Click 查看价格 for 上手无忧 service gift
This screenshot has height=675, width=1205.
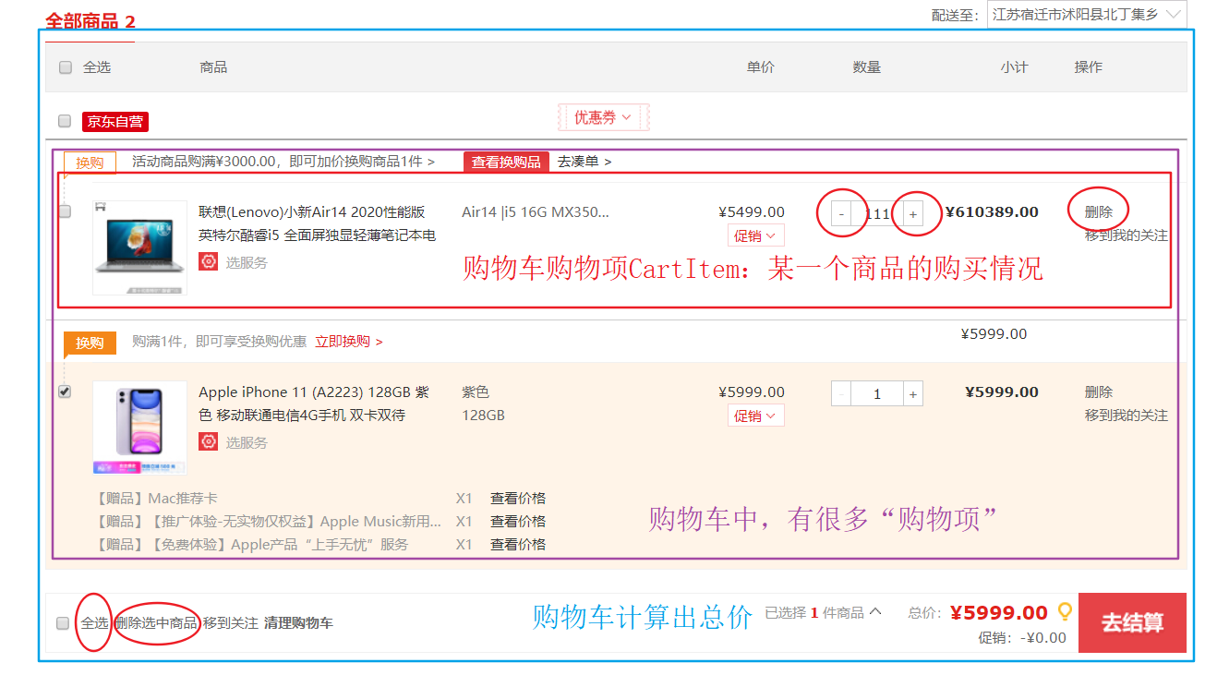[x=518, y=545]
